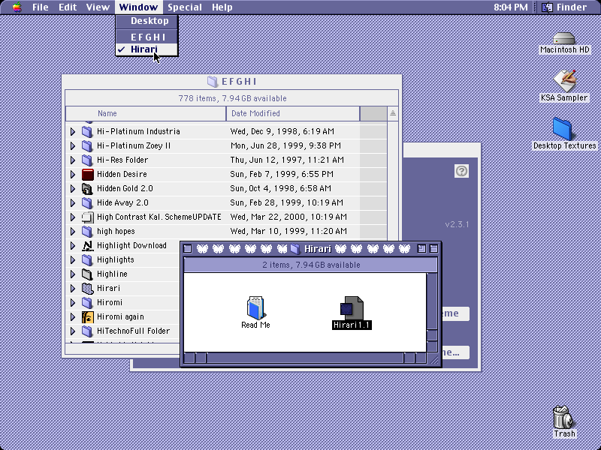Click the Finder application menu icon
The image size is (601, 450).
coord(547,7)
